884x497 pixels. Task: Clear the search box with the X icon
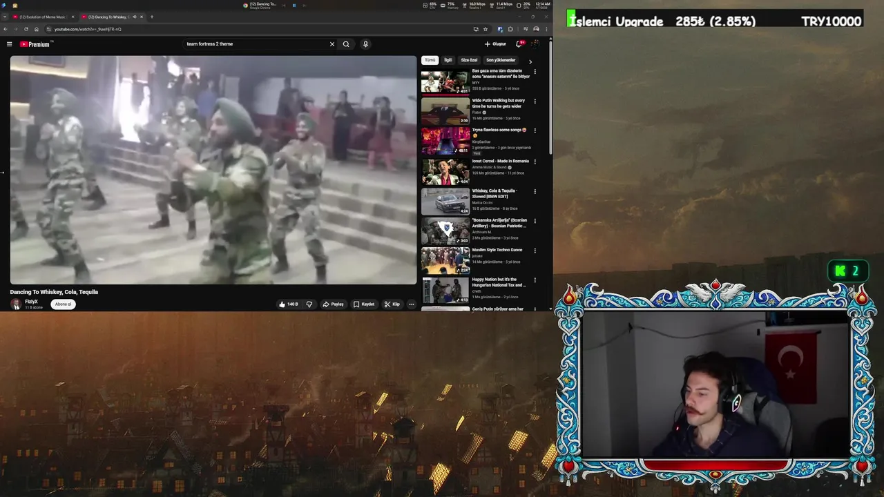331,44
